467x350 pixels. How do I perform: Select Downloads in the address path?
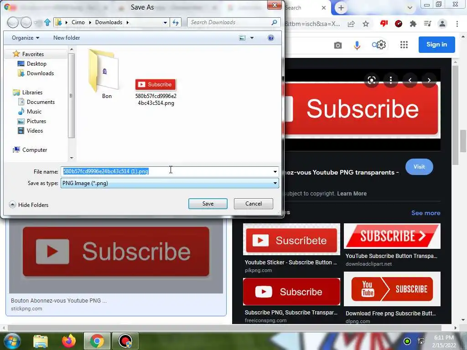pyautogui.click(x=109, y=22)
